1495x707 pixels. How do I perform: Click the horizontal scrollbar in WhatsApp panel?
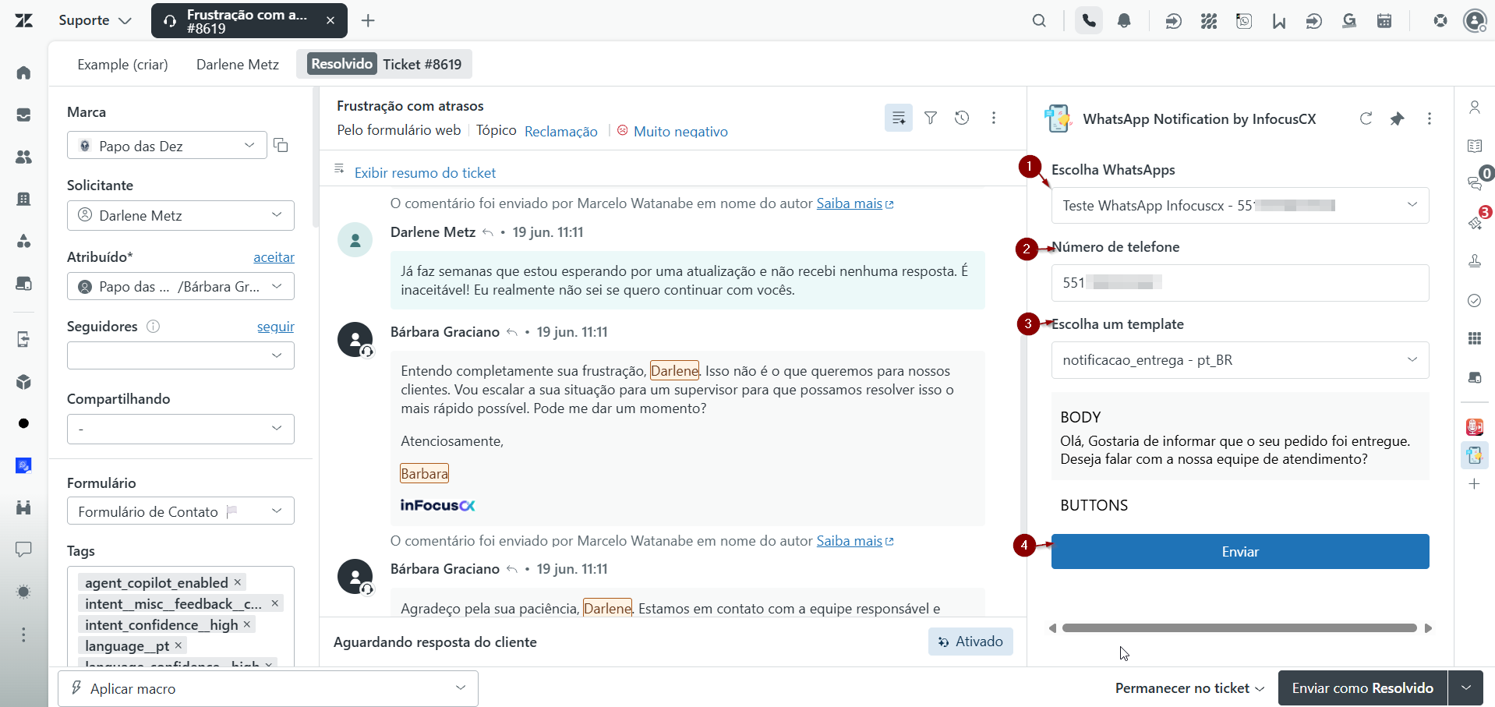pos(1239,628)
